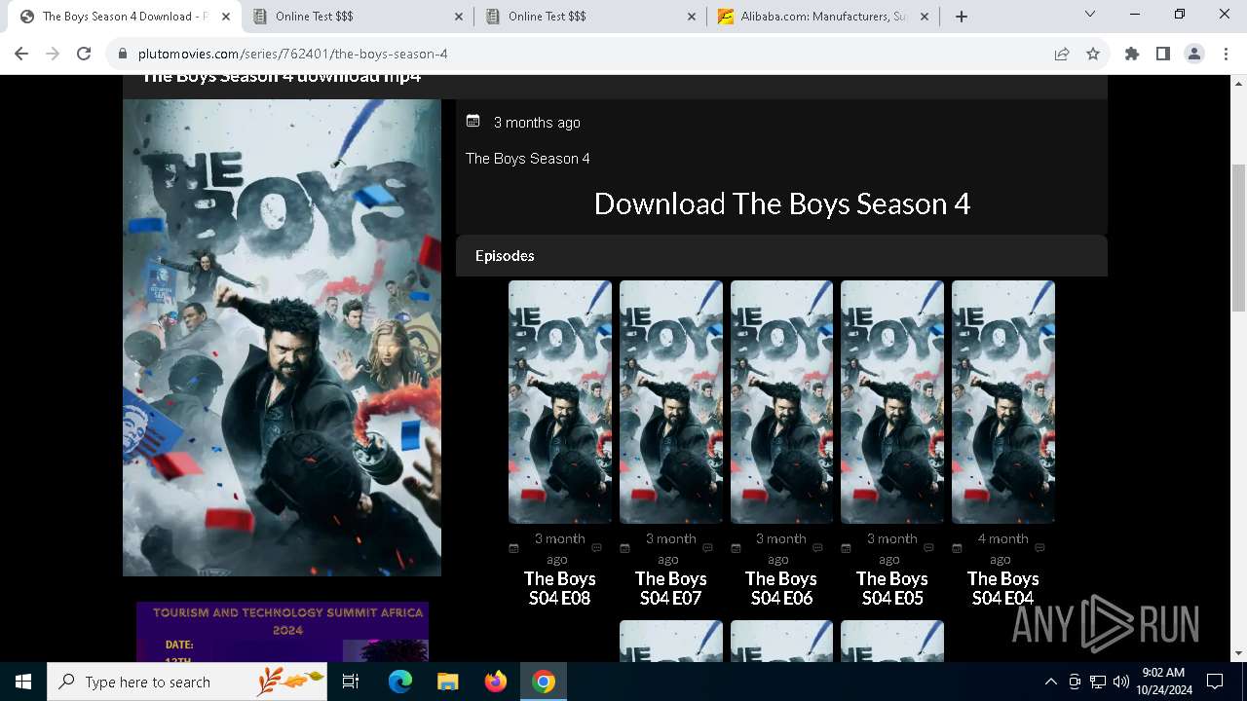The image size is (1247, 701).
Task: Launch Firefox from taskbar
Action: [496, 682]
